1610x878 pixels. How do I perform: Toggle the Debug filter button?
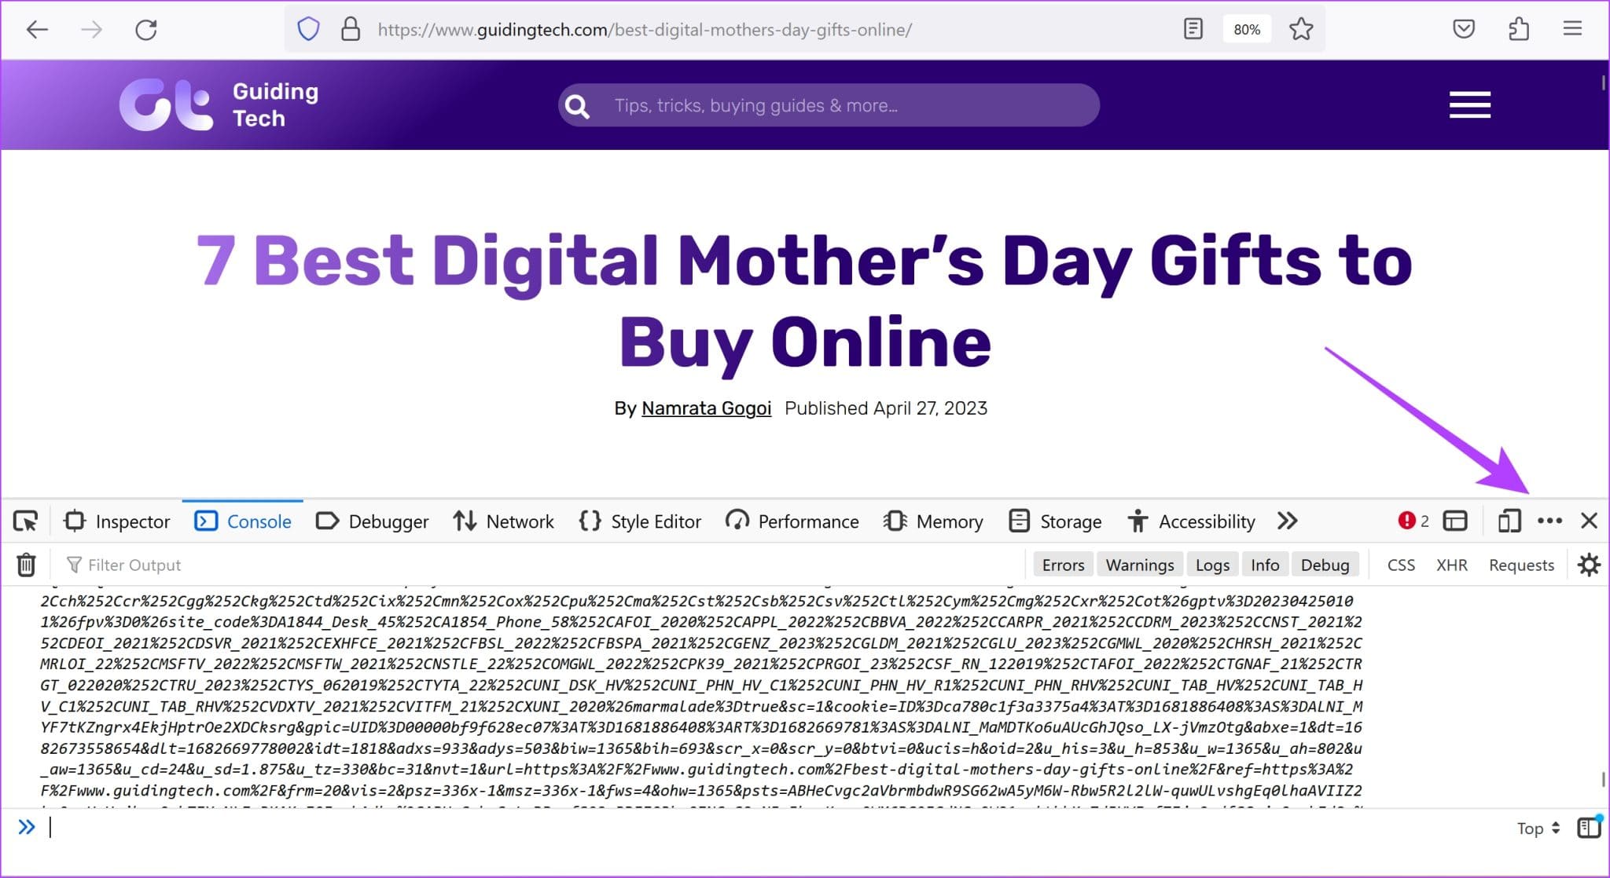1325,563
